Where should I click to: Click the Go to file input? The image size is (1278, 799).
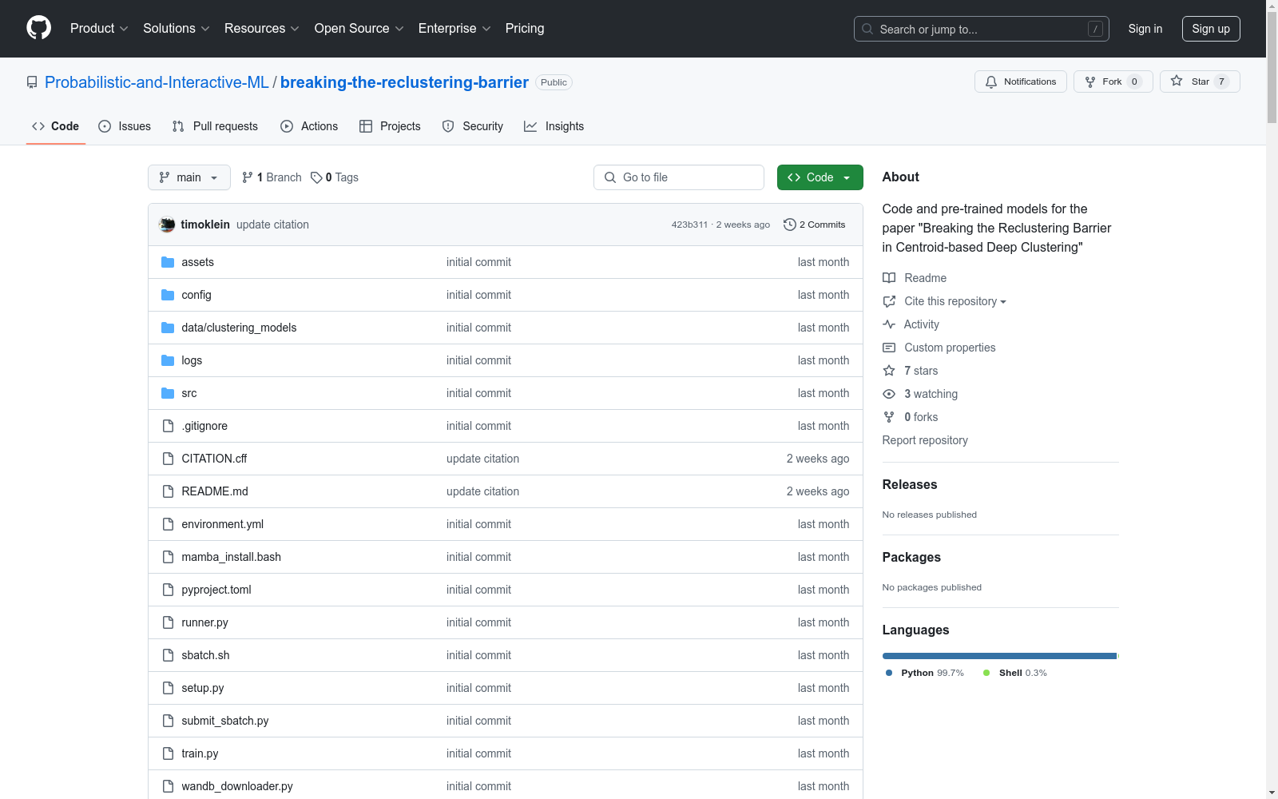point(679,177)
